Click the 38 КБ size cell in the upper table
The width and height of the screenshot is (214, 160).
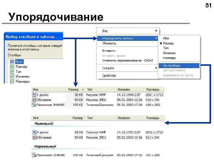(x=78, y=95)
